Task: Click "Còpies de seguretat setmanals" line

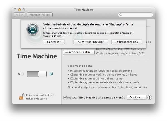Action: coord(104,82)
